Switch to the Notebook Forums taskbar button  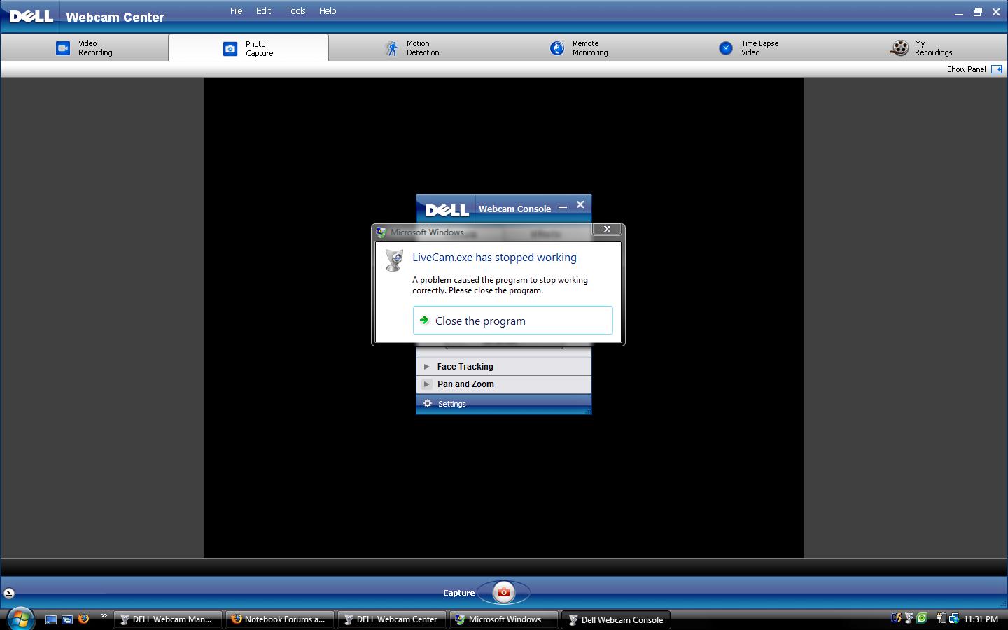click(279, 619)
